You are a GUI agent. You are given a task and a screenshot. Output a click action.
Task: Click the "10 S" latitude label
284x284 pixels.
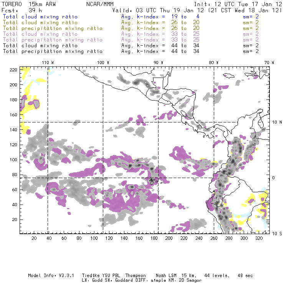pos(277,234)
